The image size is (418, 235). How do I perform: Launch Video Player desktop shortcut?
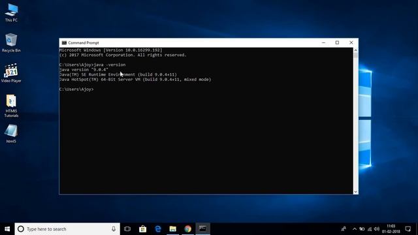point(11,73)
